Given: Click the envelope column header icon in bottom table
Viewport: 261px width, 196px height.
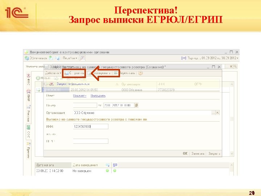Looking at the screenshot, I should click(x=108, y=165).
